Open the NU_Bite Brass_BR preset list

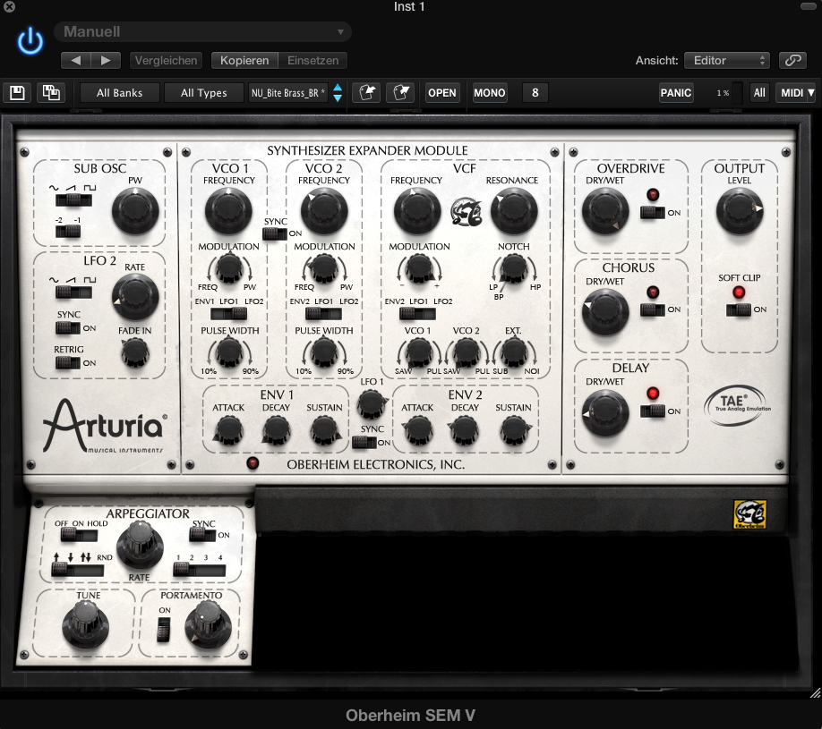[287, 93]
